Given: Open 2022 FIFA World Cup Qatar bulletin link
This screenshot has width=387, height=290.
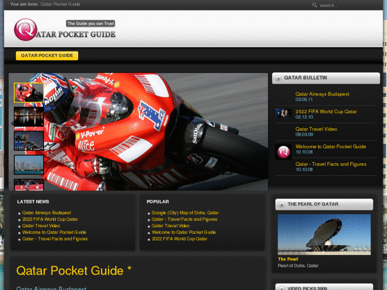Looking at the screenshot, I should (326, 112).
